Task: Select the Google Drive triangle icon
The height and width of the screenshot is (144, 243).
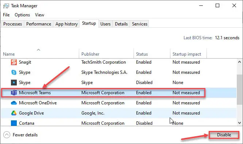Action: coord(14,113)
